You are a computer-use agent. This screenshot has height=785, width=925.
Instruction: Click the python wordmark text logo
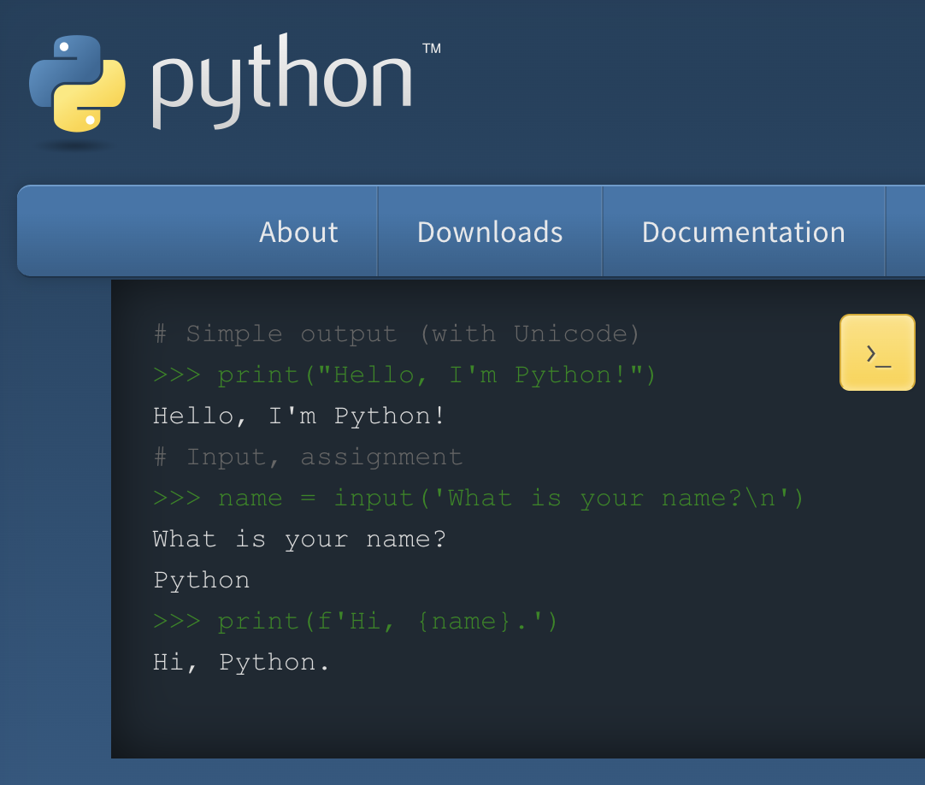pos(282,81)
